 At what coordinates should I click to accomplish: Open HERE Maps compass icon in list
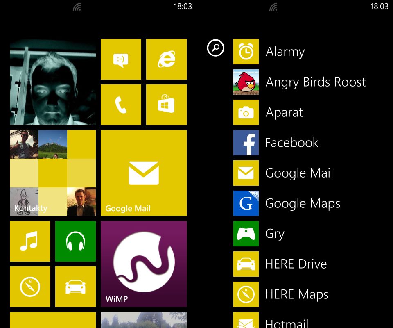tap(246, 294)
